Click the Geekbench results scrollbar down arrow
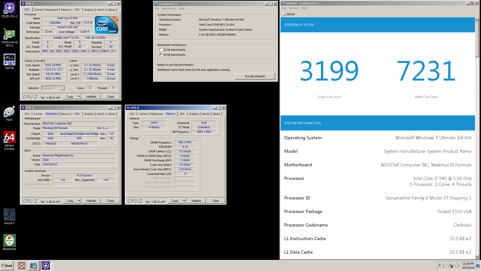Screen dimensions: 481x271 (477, 257)
